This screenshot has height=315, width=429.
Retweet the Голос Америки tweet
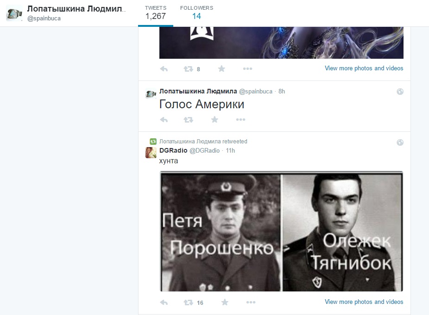pos(188,120)
